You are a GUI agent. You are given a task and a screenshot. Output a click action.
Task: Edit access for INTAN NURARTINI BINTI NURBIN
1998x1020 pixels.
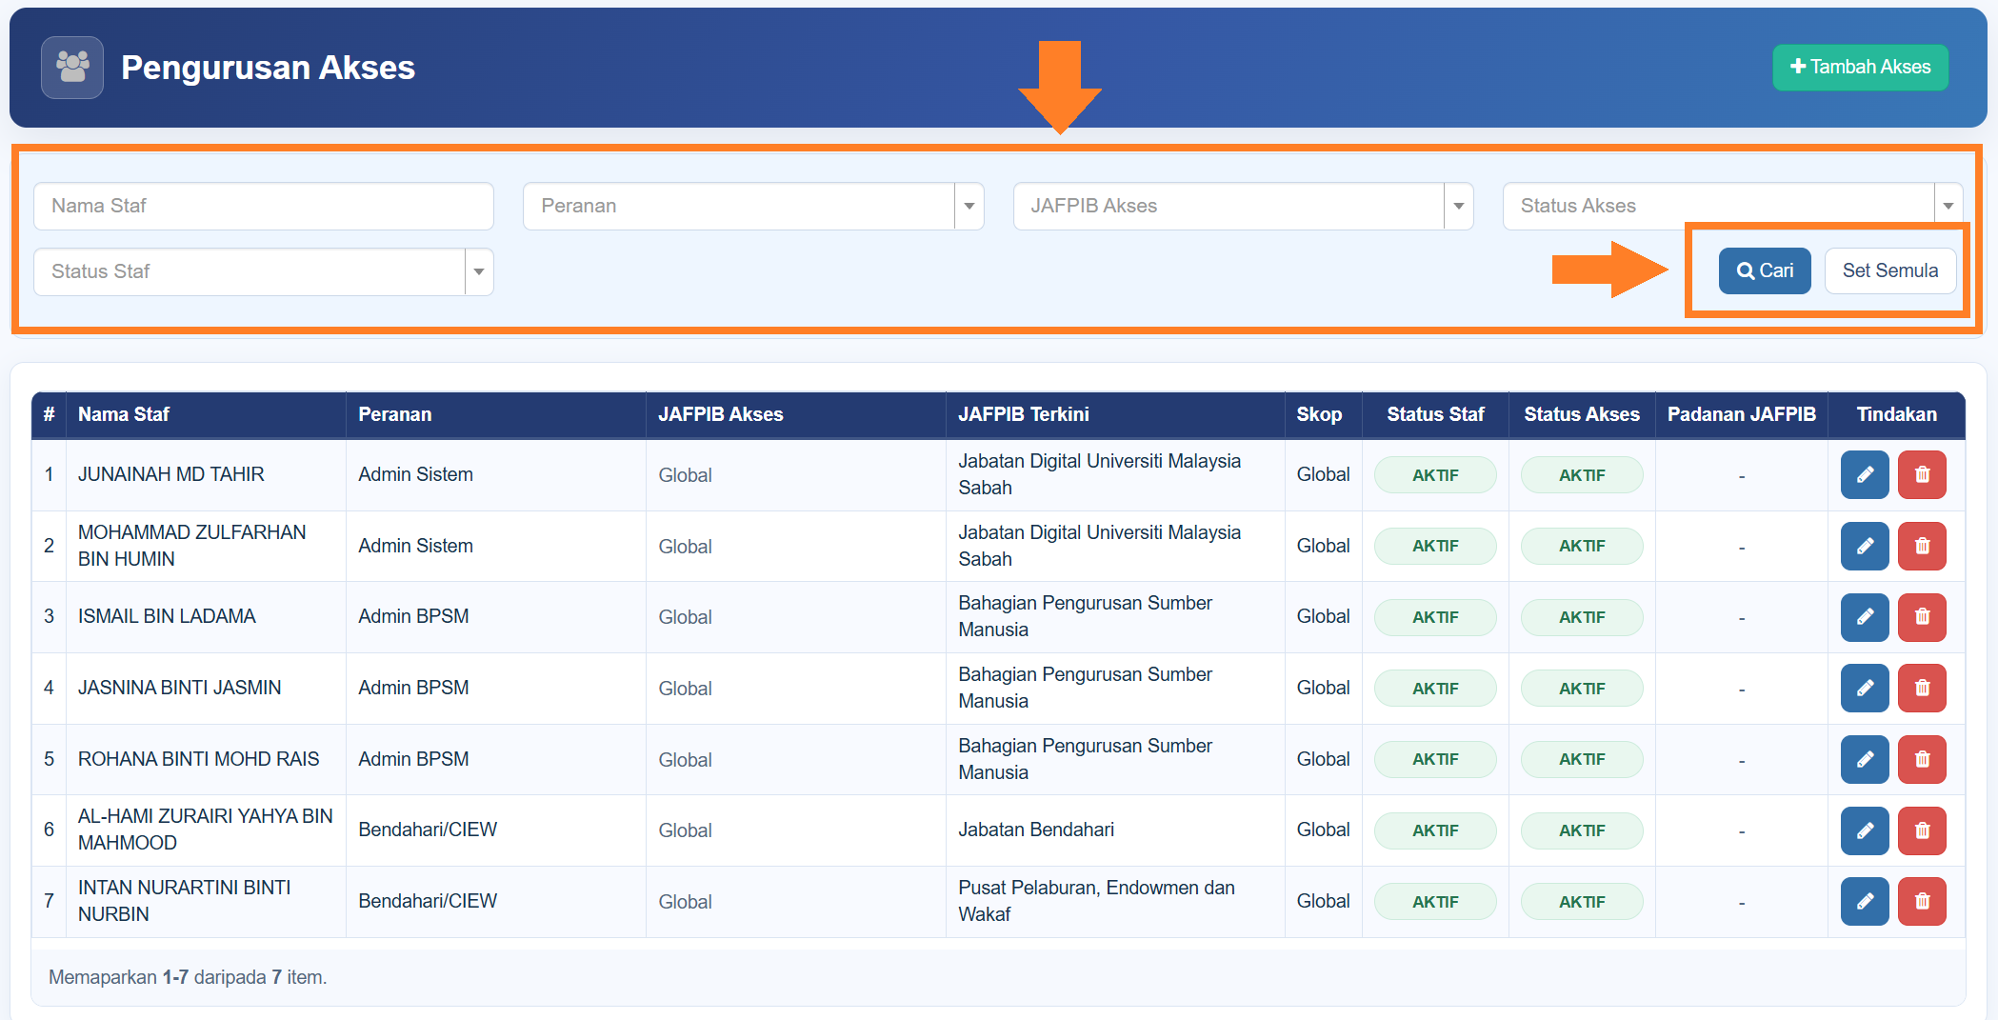click(1864, 901)
